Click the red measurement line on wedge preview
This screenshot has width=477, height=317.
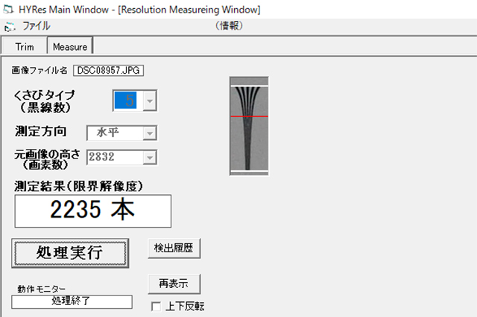(x=249, y=118)
